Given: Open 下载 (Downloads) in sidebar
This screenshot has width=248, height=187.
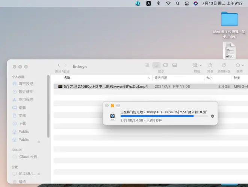Looking at the screenshot, I should pyautogui.click(x=19, y=123).
